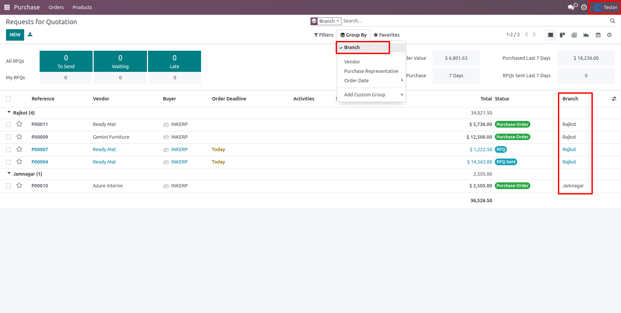The width and height of the screenshot is (621, 313).
Task: Open optional columns settings icon
Action: [614, 99]
